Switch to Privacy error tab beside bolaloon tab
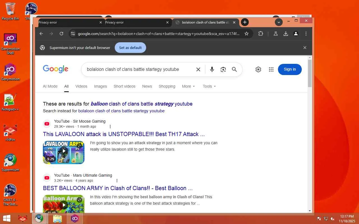 click(136, 22)
